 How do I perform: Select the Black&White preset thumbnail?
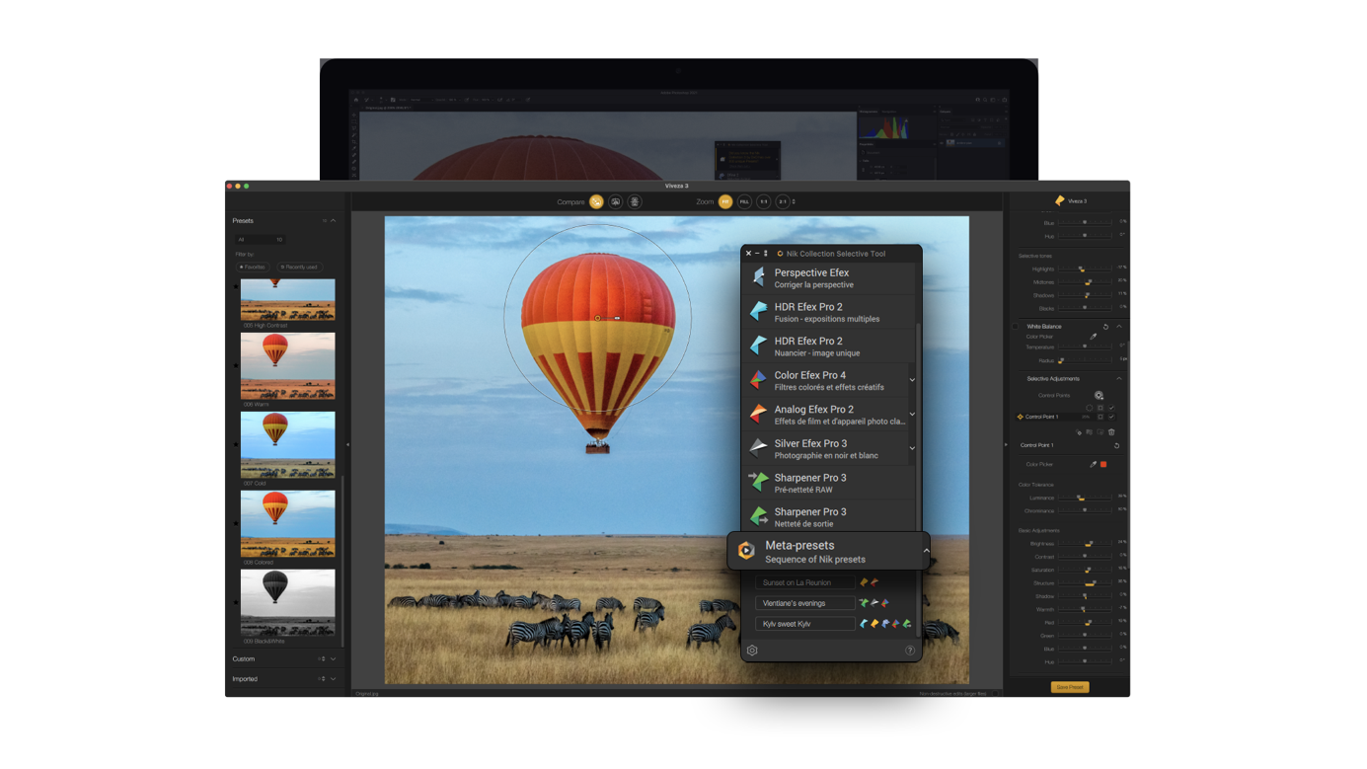click(287, 601)
